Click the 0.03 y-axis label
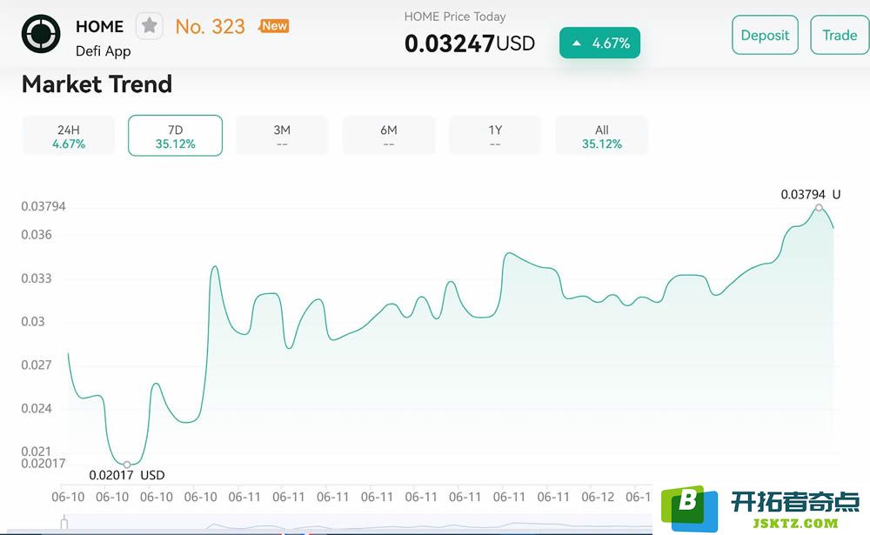 click(33, 321)
